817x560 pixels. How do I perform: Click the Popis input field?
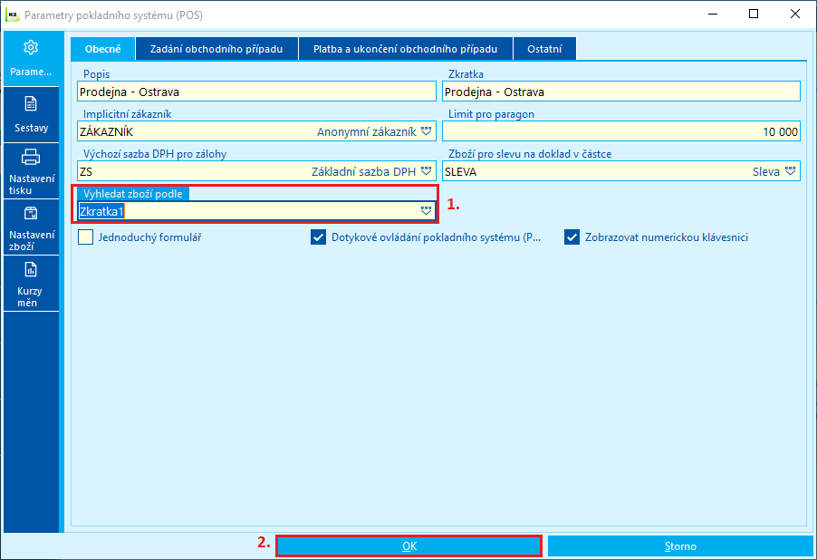click(256, 92)
